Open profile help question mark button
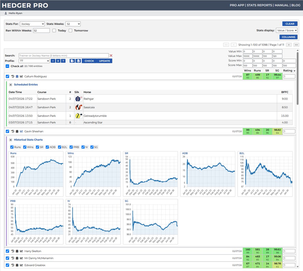This screenshot has height=271, width=303. [63, 61]
